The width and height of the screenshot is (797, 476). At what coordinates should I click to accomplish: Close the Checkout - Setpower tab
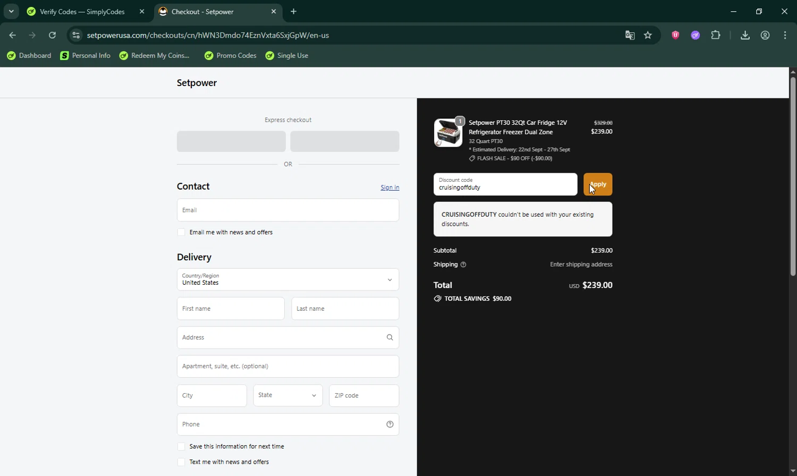(274, 12)
